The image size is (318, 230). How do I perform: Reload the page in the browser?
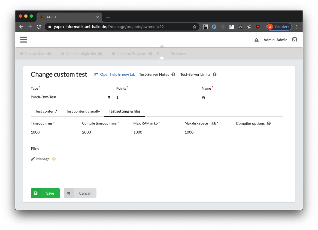(x=39, y=27)
